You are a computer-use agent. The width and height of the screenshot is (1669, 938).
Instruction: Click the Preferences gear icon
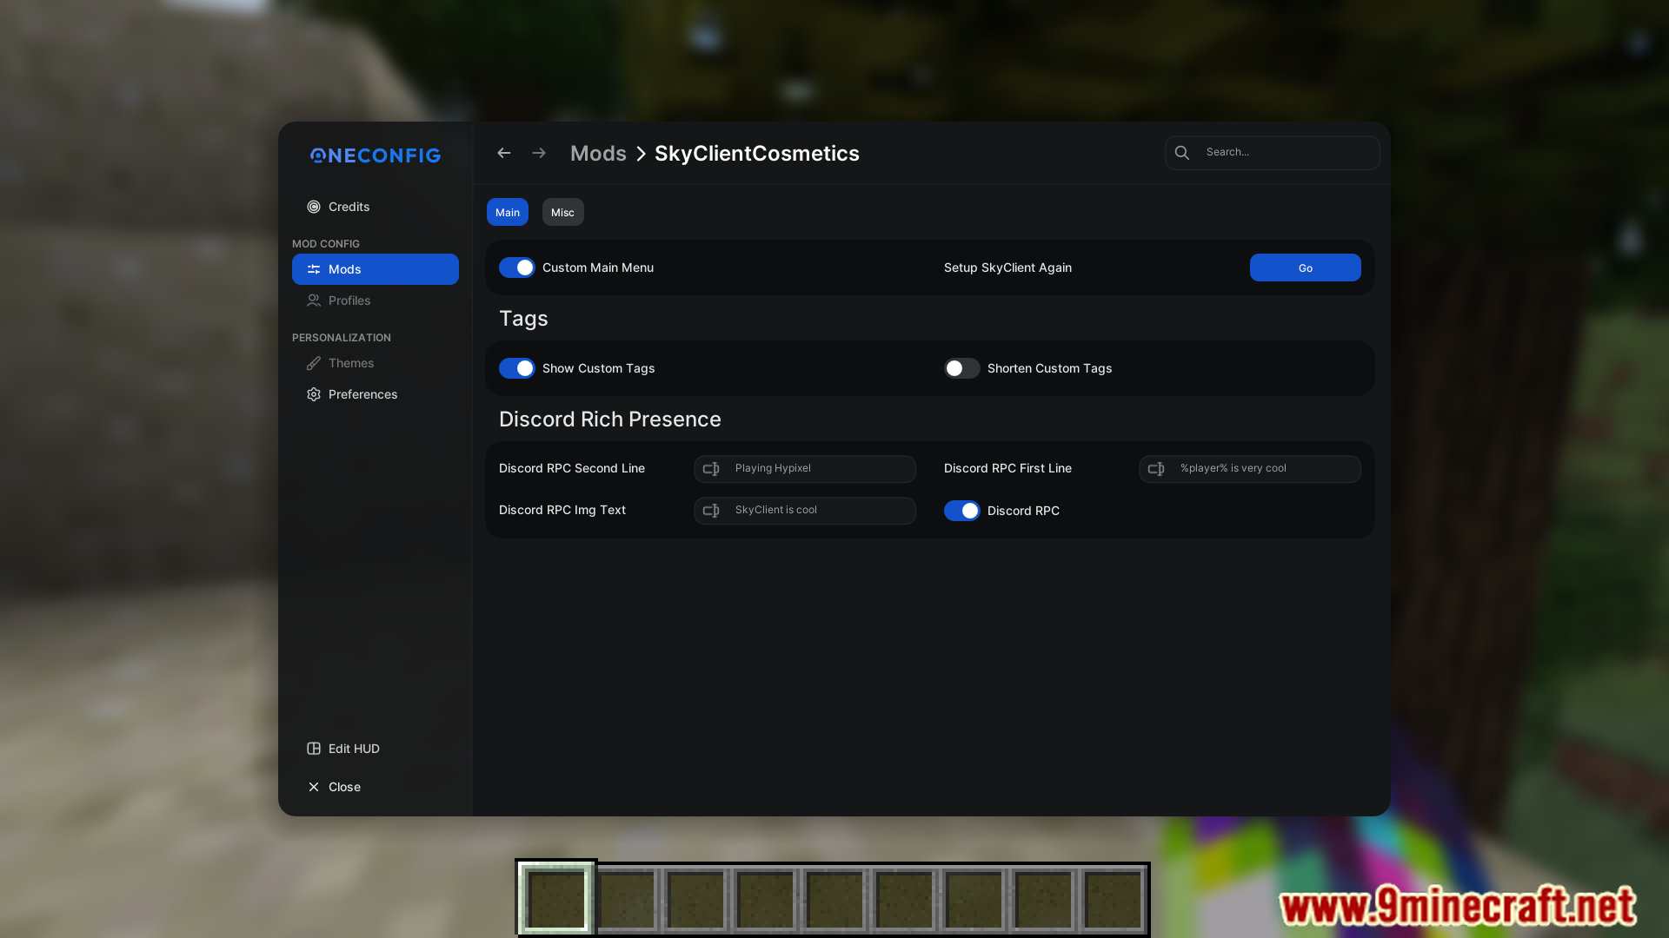(x=314, y=394)
